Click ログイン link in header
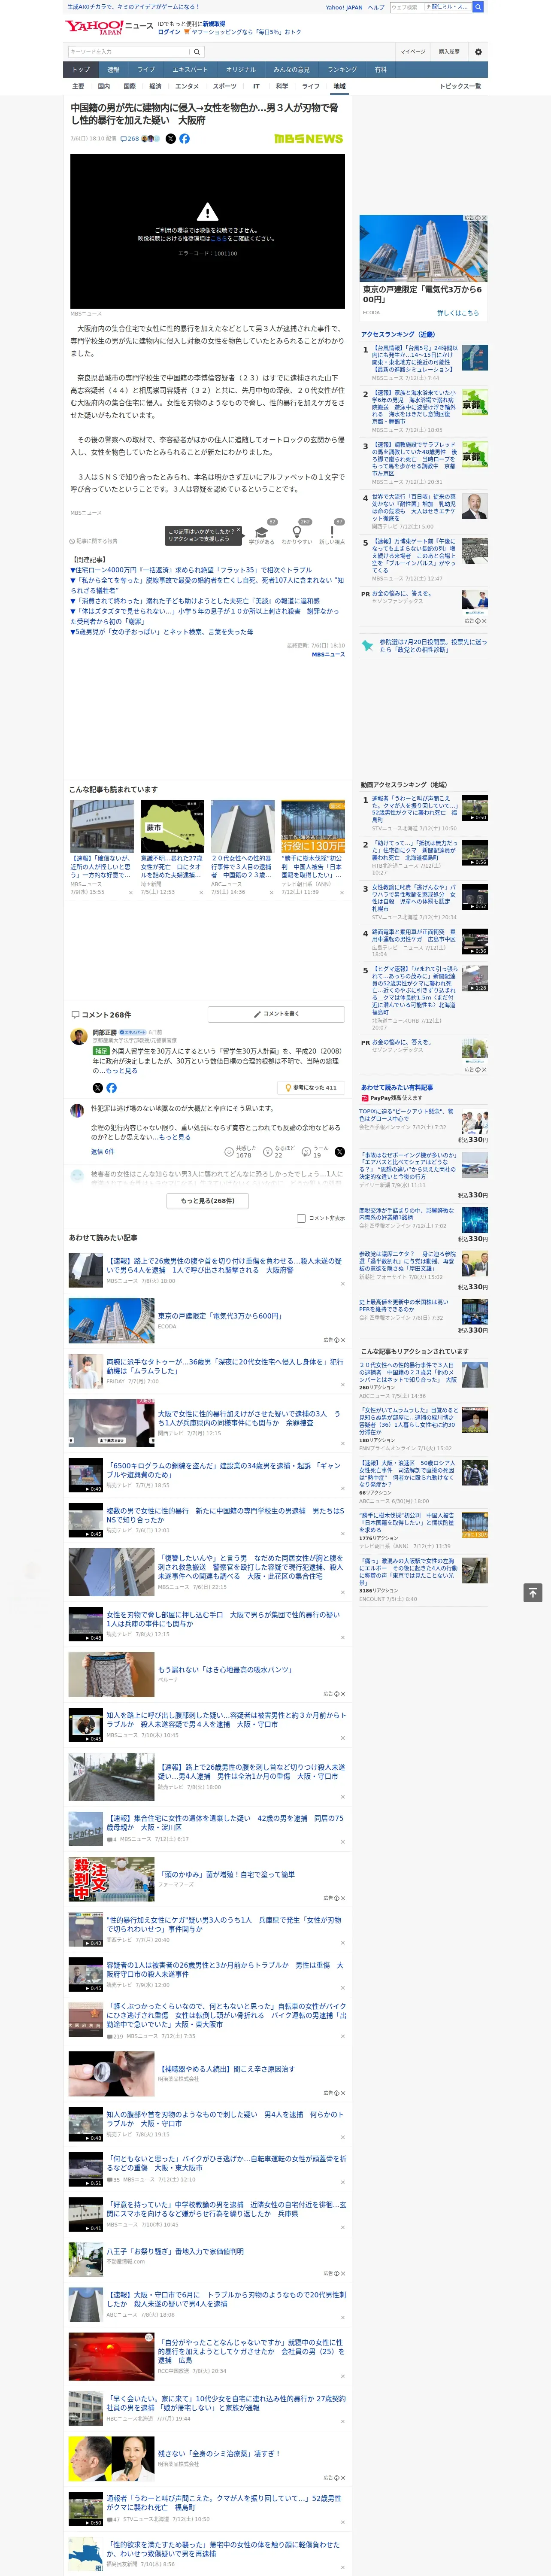This screenshot has height=2576, width=551. coord(169,32)
